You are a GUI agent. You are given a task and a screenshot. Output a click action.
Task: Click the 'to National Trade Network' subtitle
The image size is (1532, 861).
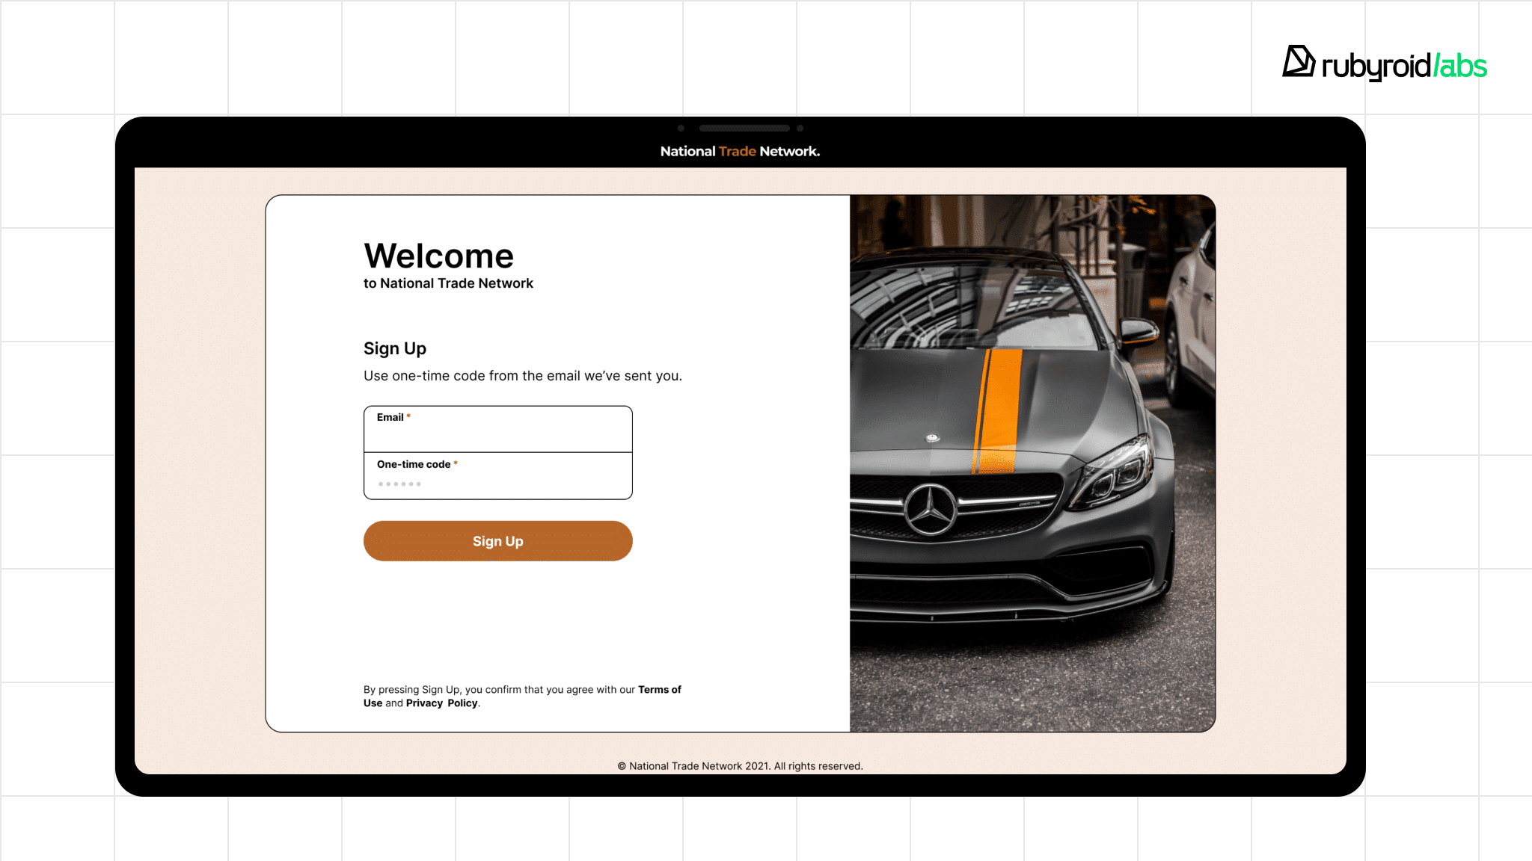[x=448, y=284]
